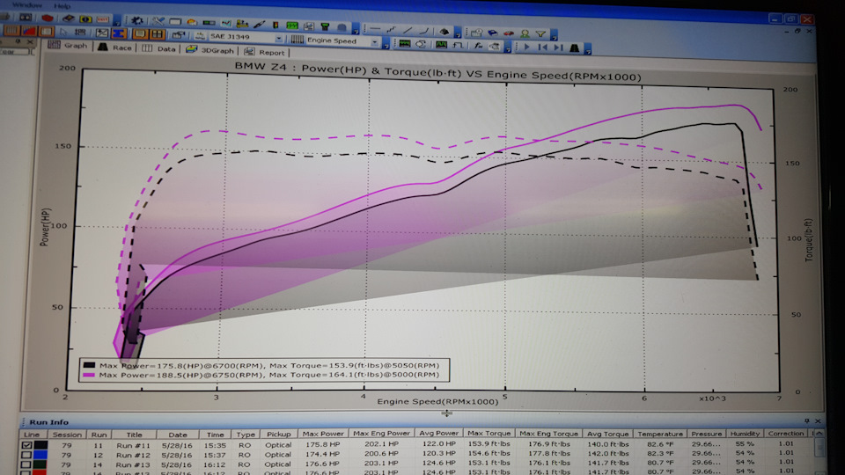Skip to the previous run frame
845x475 pixels.
pos(543,47)
